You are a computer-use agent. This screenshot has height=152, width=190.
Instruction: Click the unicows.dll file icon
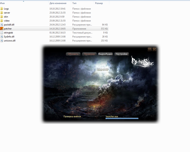2,41
